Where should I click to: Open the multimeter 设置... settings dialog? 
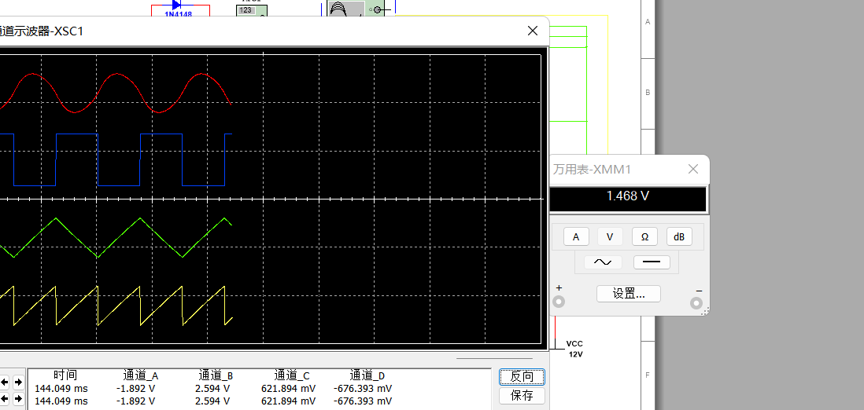click(x=629, y=294)
